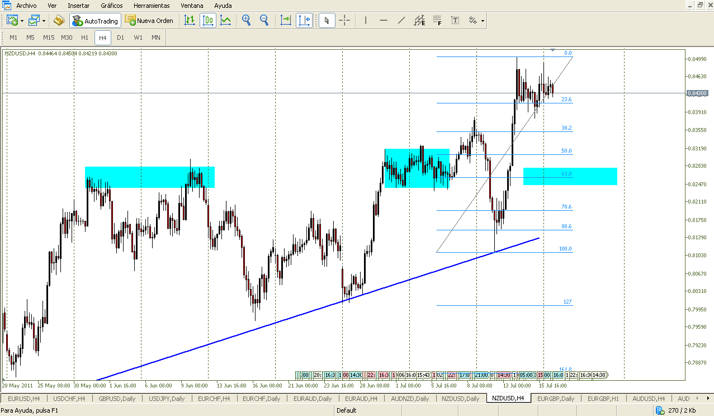The height and width of the screenshot is (416, 714).
Task: Set timeframe to H1
Action: [x=84, y=38]
